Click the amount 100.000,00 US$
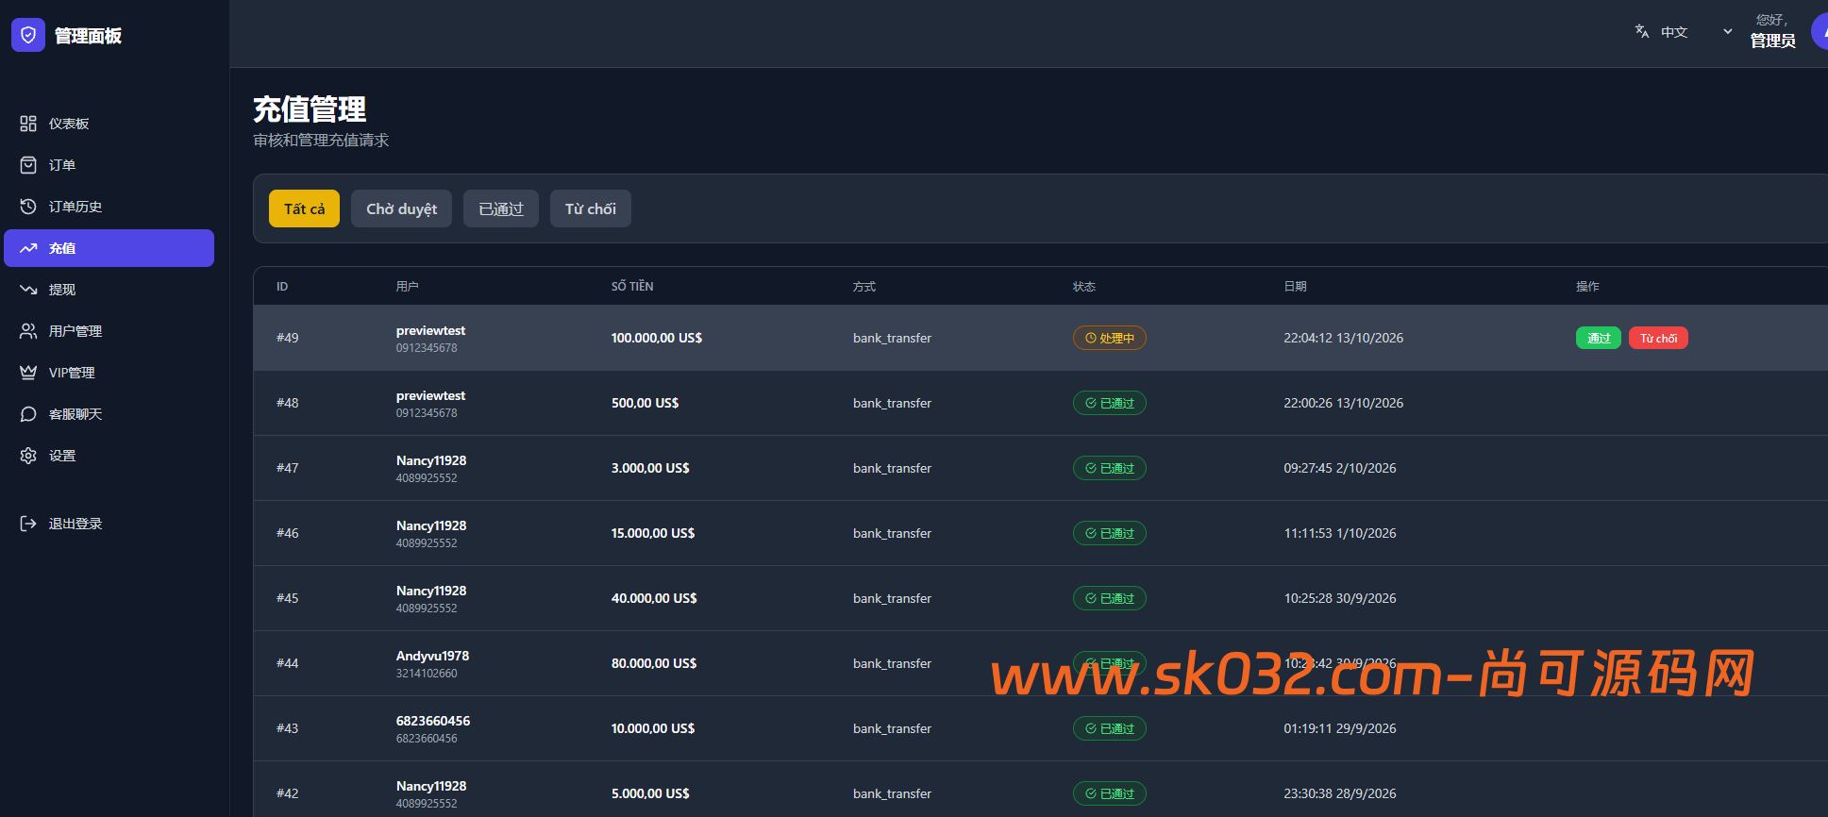Screen dimensions: 1828x817 tap(657, 338)
